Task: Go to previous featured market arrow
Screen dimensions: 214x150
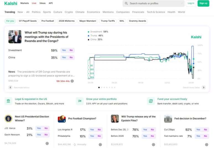Action: pyautogui.click(x=10, y=87)
